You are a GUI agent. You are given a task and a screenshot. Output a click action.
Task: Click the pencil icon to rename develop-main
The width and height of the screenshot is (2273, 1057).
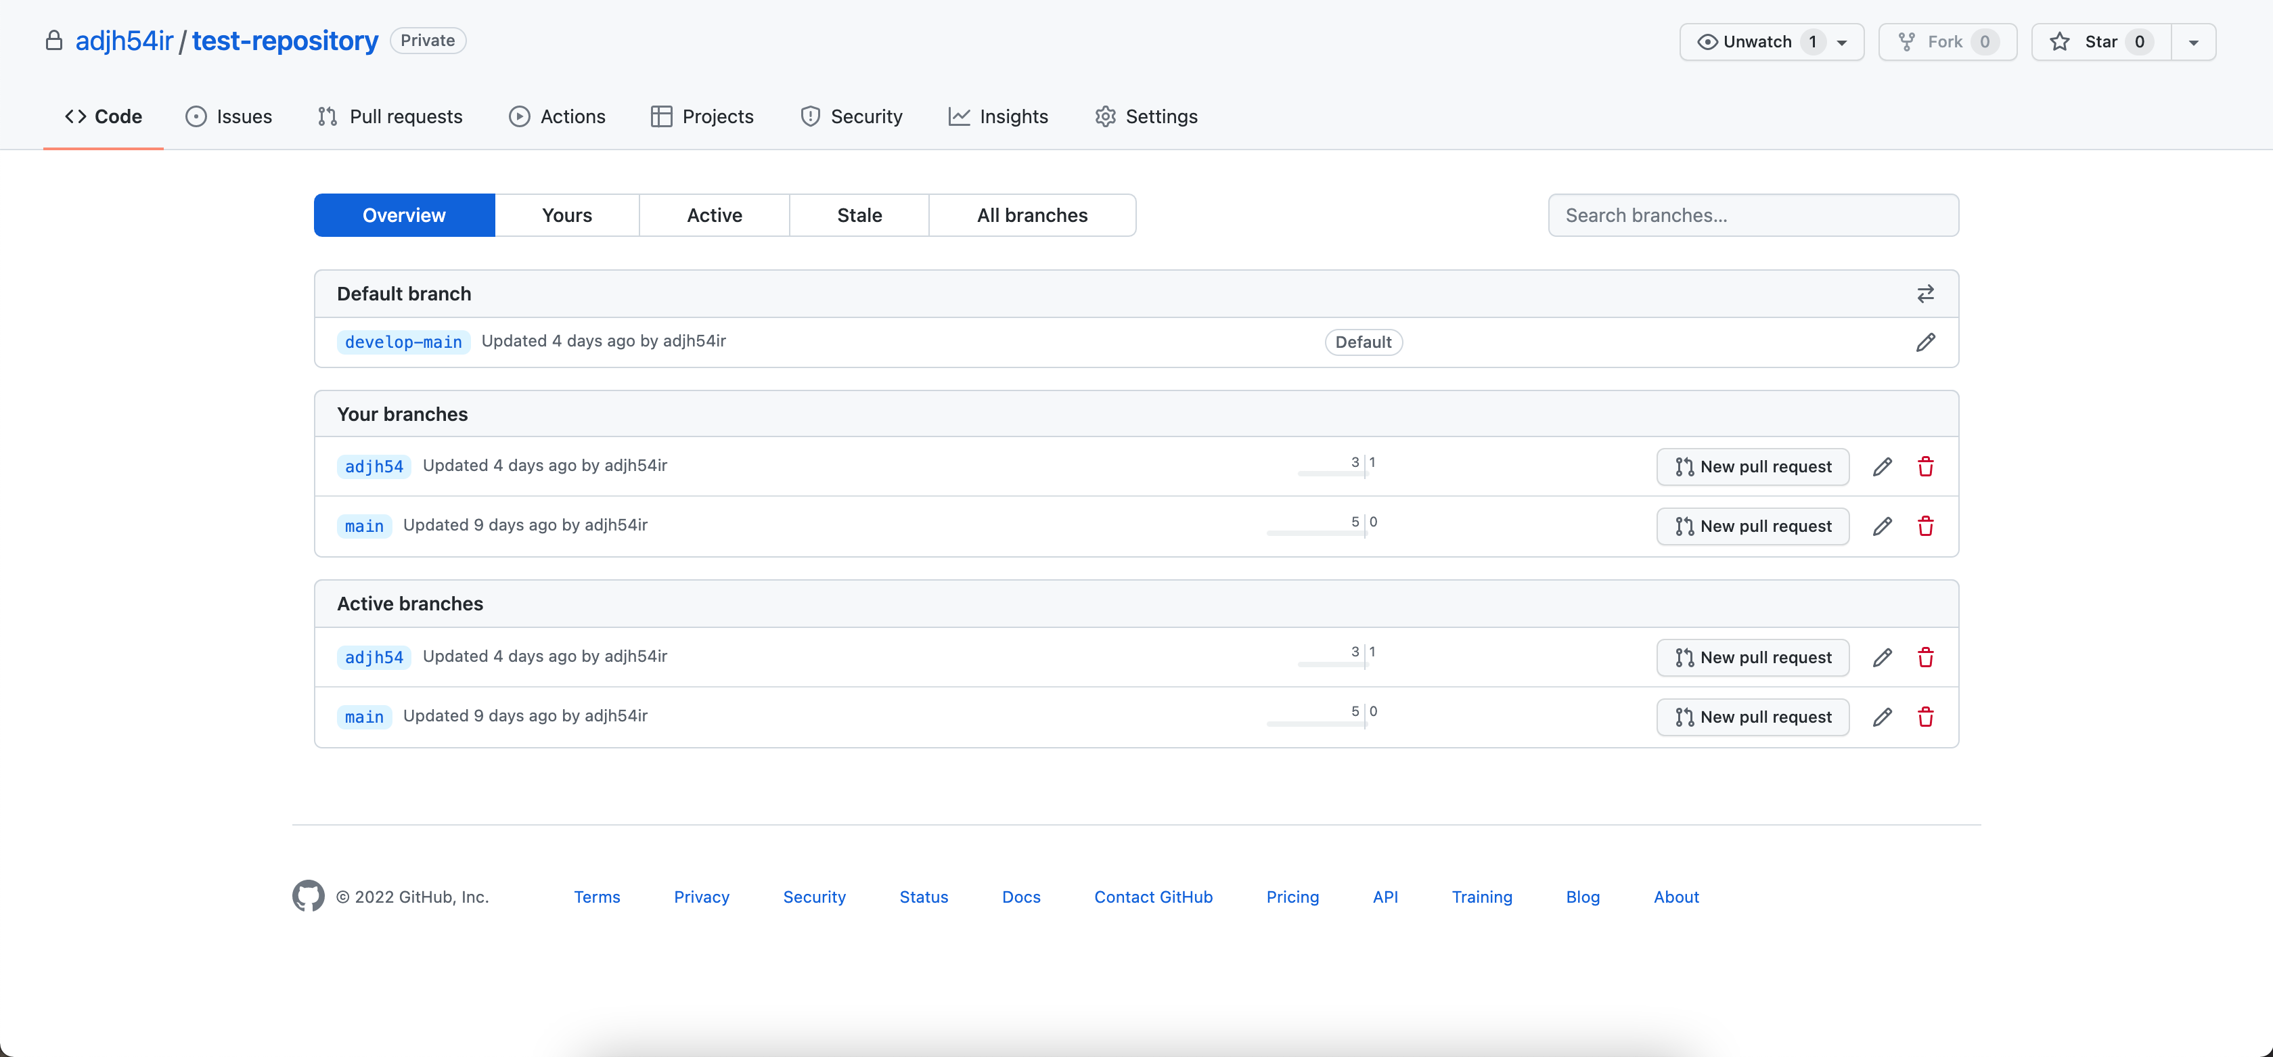pyautogui.click(x=1925, y=342)
